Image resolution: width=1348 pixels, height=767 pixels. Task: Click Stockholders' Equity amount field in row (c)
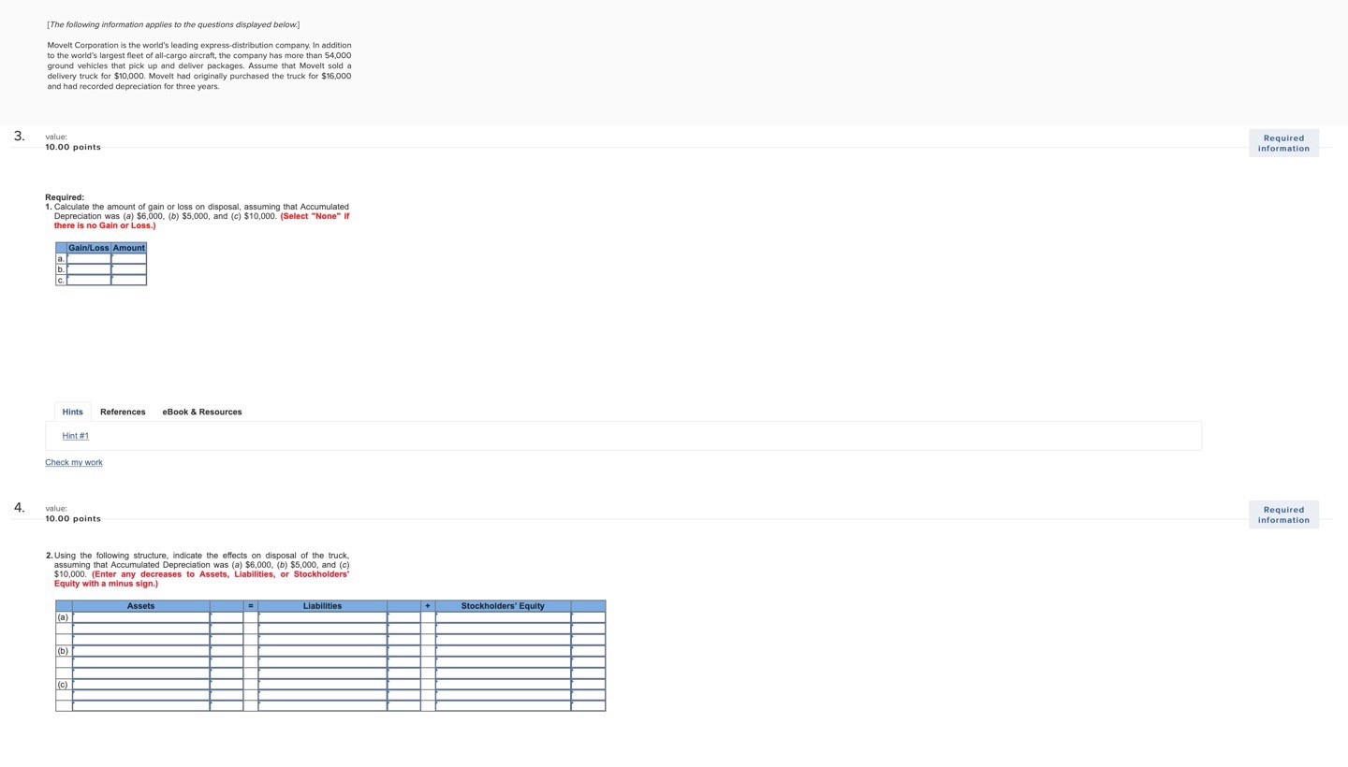coord(587,685)
